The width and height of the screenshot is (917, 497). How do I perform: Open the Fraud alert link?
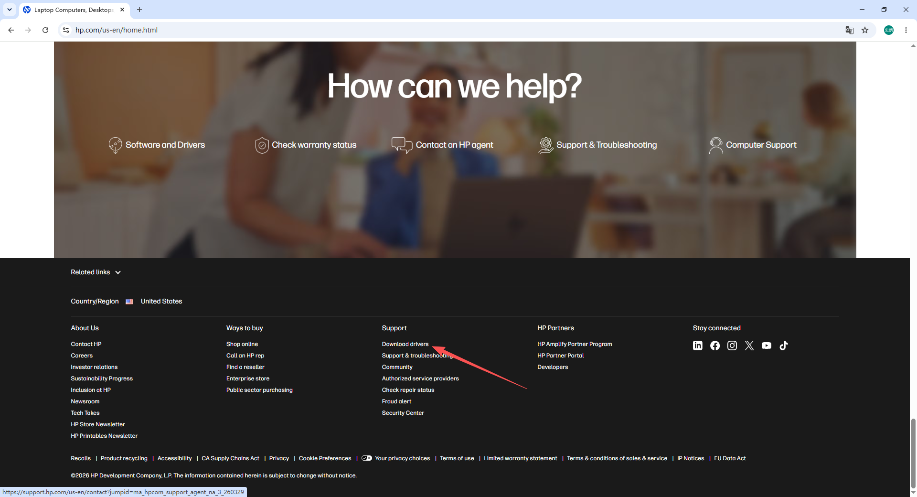(396, 401)
